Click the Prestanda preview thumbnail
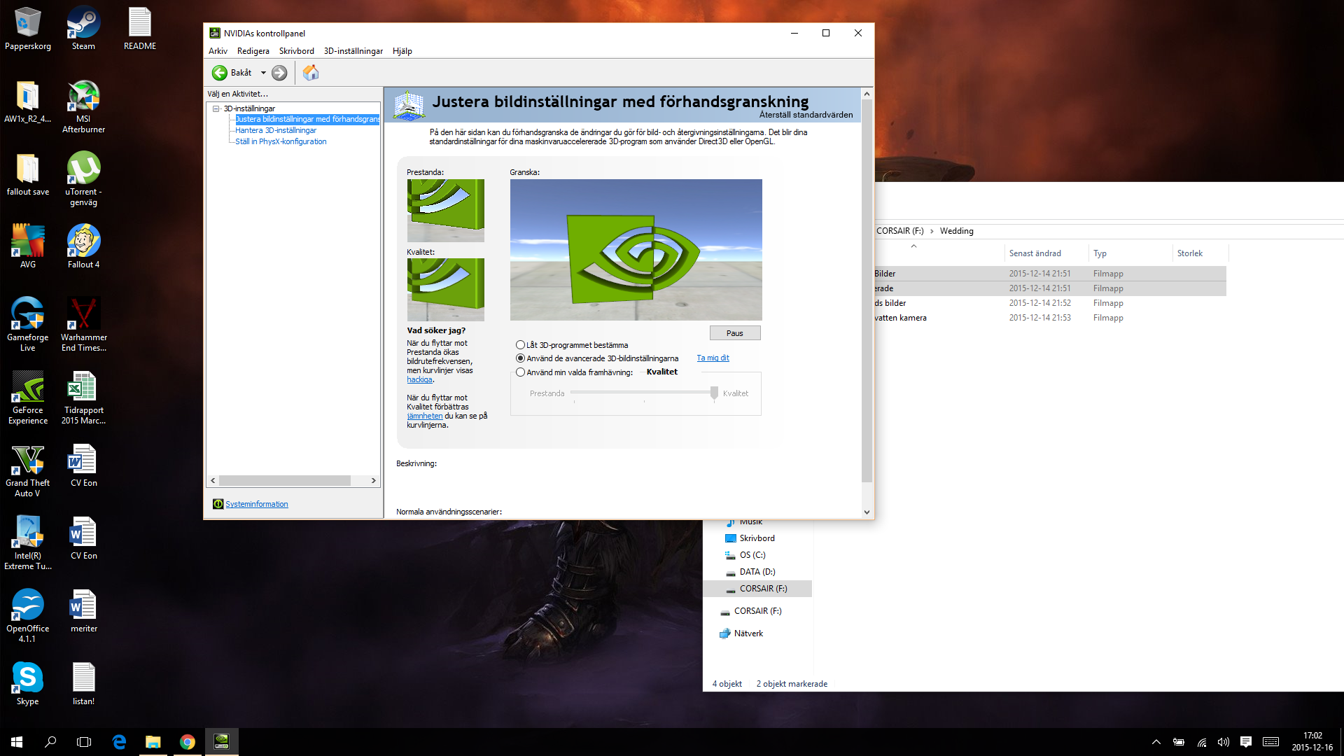The height and width of the screenshot is (756, 1344). pos(445,211)
